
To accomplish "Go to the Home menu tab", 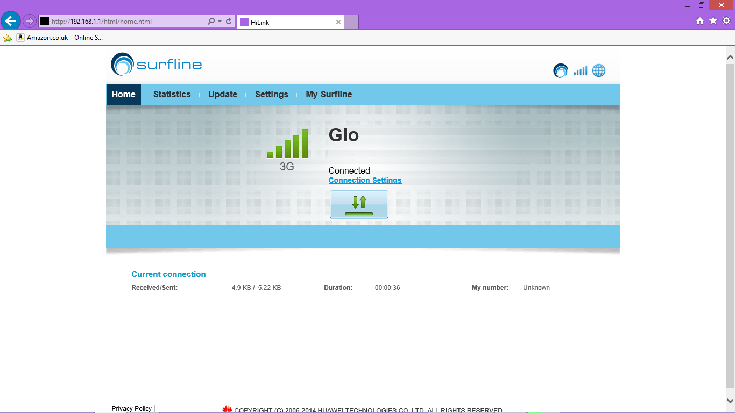I will click(123, 94).
